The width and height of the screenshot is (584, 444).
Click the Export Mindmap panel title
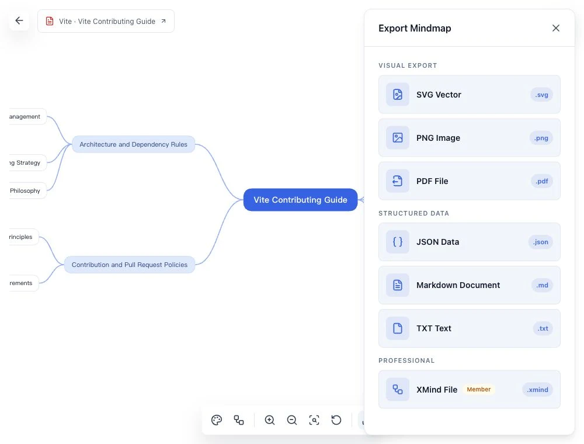tap(415, 28)
